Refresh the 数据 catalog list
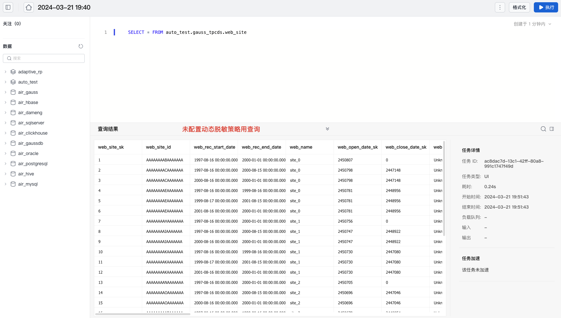Viewport: 561px width, 318px height. coord(81,46)
